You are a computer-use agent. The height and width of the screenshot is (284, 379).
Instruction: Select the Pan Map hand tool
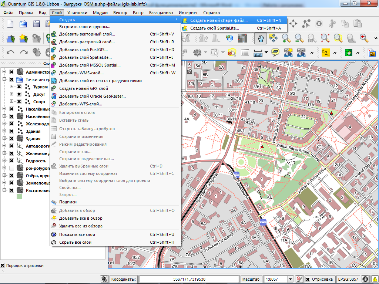coord(261,38)
